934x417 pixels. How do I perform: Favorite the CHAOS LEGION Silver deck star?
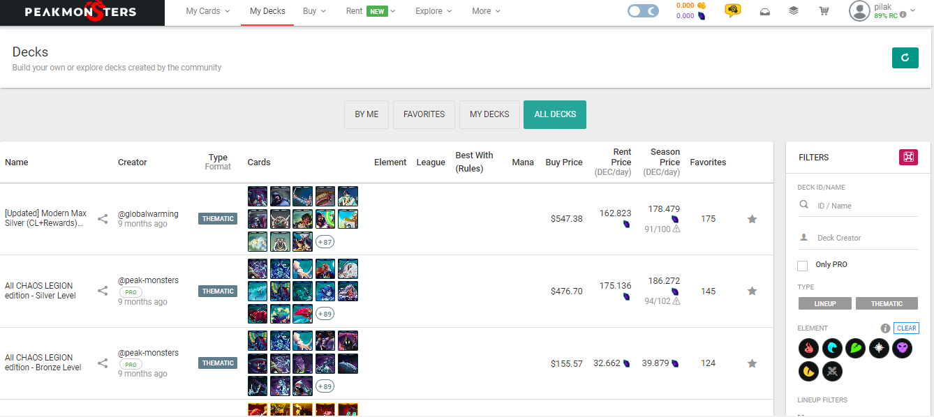(752, 291)
